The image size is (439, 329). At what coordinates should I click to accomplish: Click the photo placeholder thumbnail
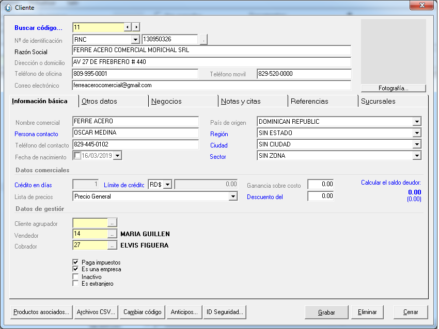[x=393, y=51]
